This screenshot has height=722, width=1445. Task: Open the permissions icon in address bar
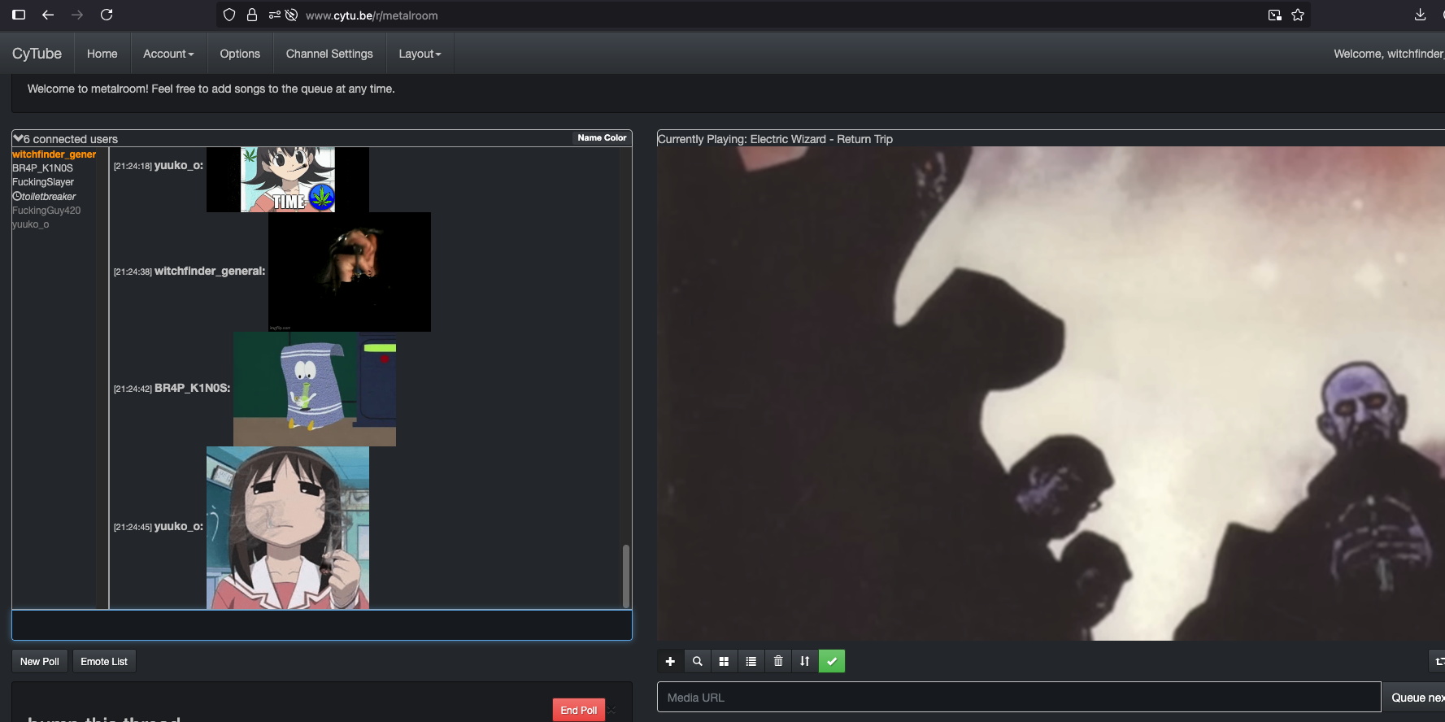coord(275,15)
